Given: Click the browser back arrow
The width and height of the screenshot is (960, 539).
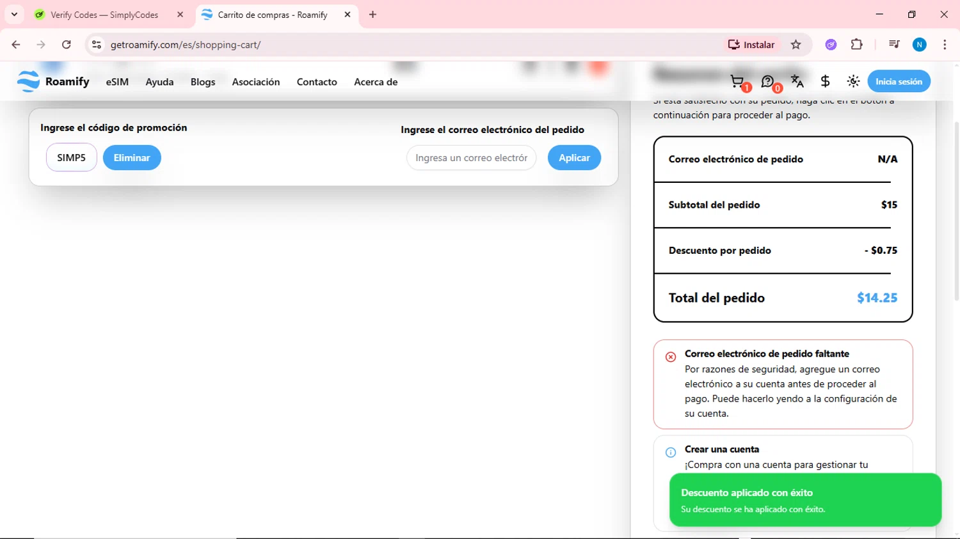Looking at the screenshot, I should [16, 45].
